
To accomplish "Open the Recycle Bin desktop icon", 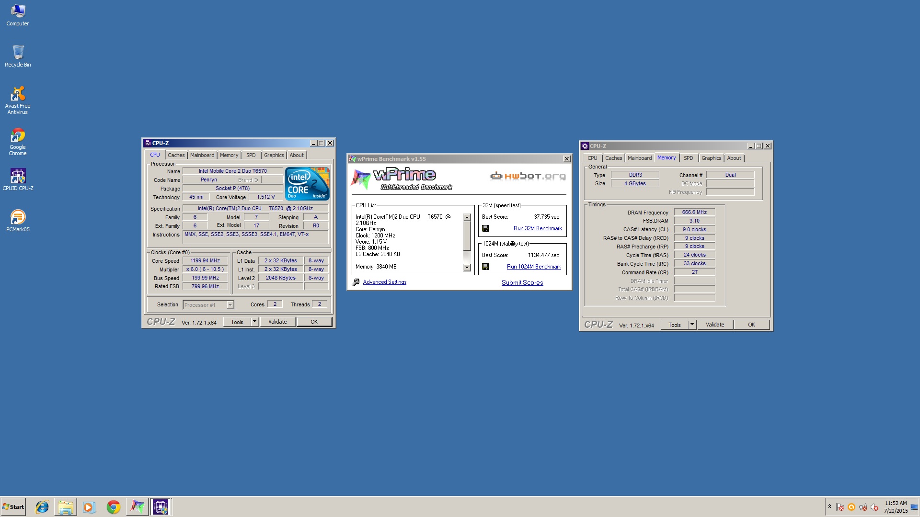I will (x=18, y=56).
